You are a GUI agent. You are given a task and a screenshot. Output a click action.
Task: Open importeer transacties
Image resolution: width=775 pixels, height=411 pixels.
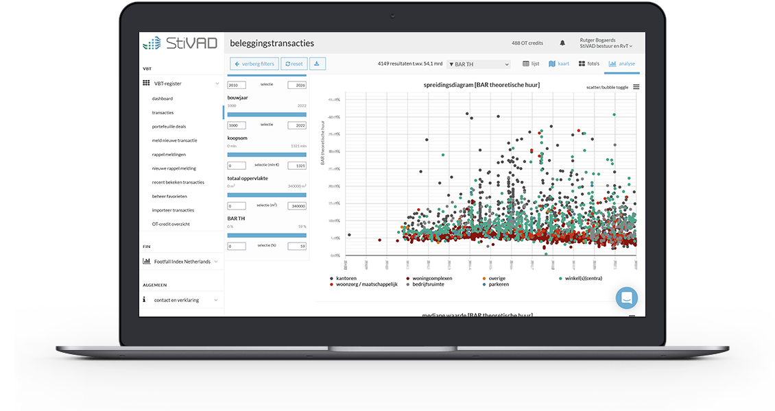[x=173, y=210]
